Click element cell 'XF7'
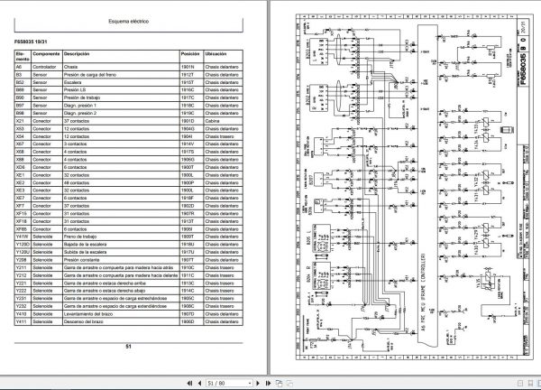 pyautogui.click(x=23, y=206)
